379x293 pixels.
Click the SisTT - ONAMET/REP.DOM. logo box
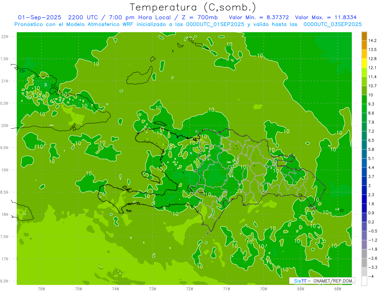pyautogui.click(x=322, y=281)
